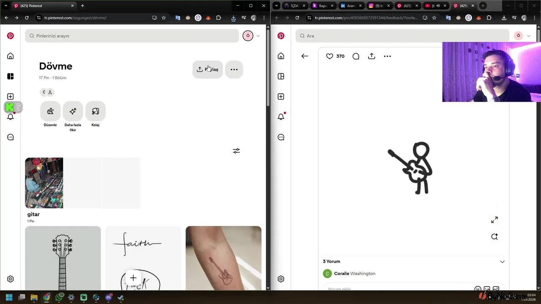Open the gitar section thumbnail
This screenshot has width=541, height=304.
pyautogui.click(x=82, y=183)
